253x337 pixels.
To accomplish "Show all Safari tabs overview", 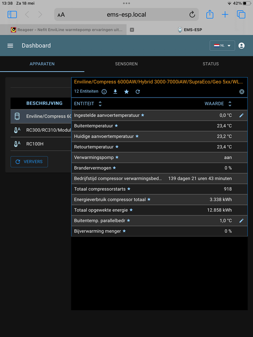I will (241, 15).
